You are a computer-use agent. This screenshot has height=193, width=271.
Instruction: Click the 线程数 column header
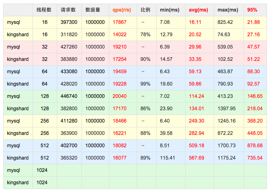(44, 10)
